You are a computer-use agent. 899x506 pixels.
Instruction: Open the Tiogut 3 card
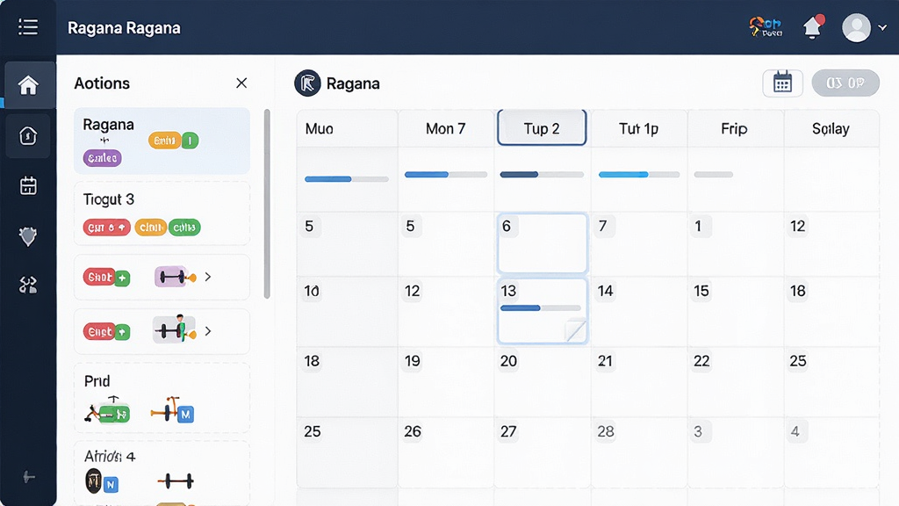(162, 213)
